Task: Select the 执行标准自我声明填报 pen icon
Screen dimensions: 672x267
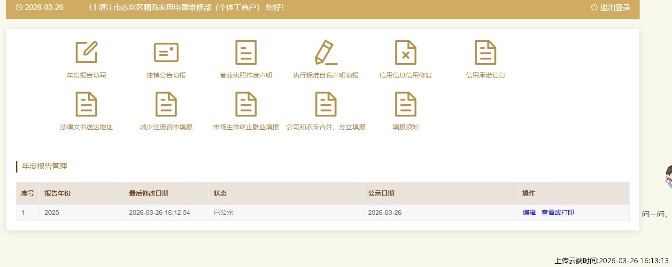Action: point(326,52)
